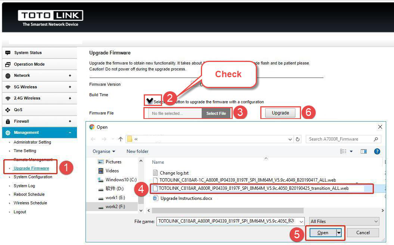Click the Windows10 (C:) drive icon

point(101,180)
